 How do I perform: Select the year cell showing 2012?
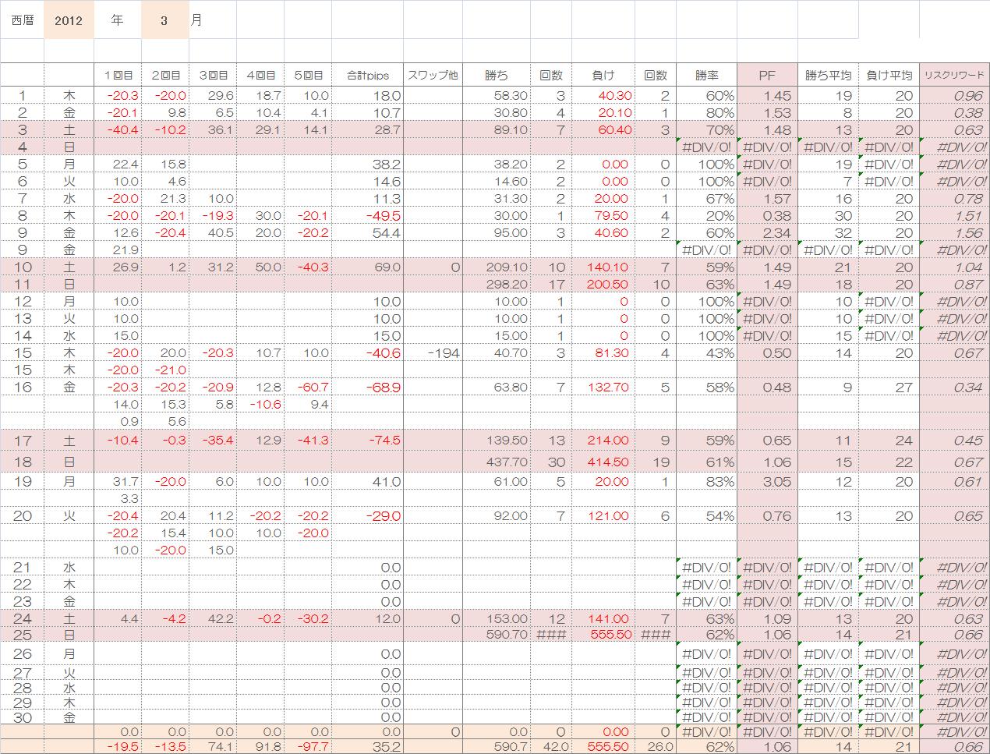pos(69,20)
